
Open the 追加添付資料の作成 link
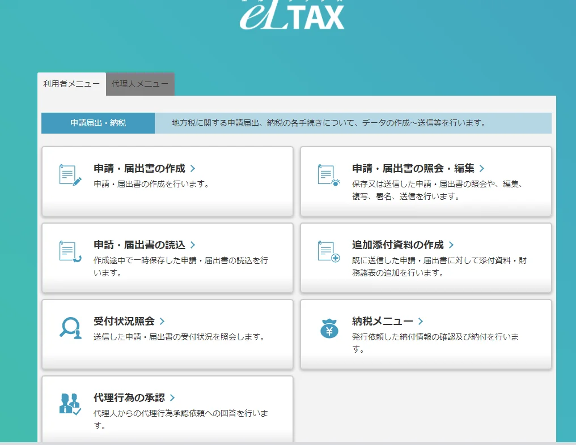398,245
